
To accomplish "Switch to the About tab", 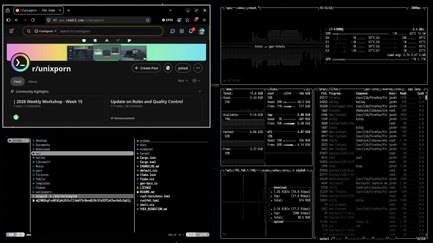I will pos(33,81).
